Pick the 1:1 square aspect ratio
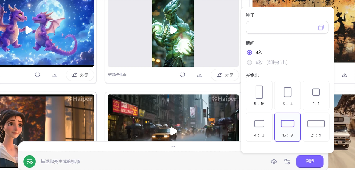 [316, 95]
